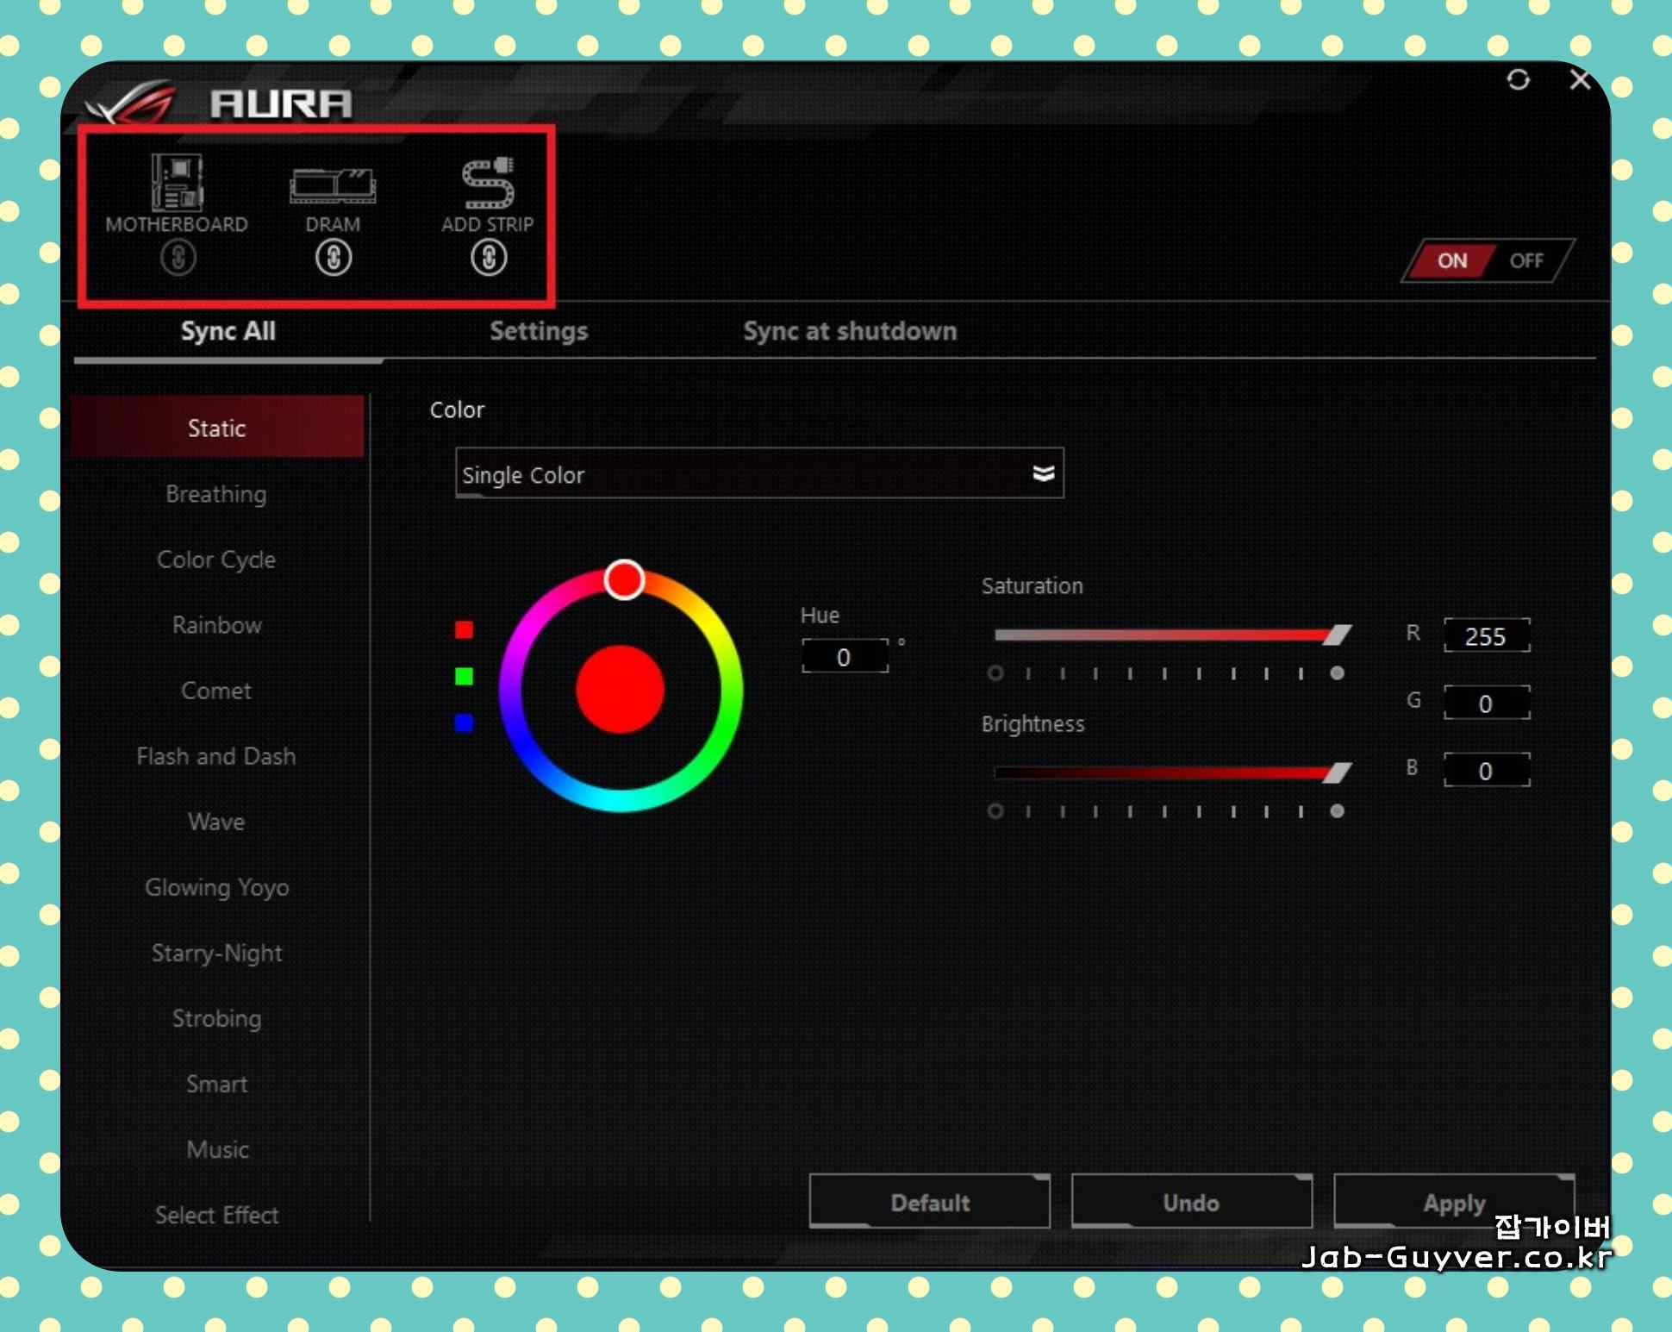Viewport: 1672px width, 1332px height.
Task: Select the DRAM device icon
Action: pos(333,184)
